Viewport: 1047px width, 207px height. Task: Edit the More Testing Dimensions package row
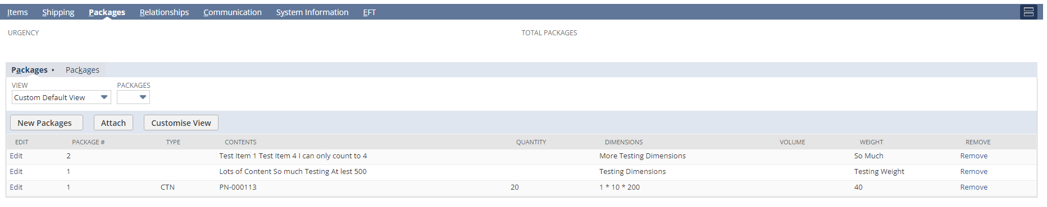[x=16, y=156]
